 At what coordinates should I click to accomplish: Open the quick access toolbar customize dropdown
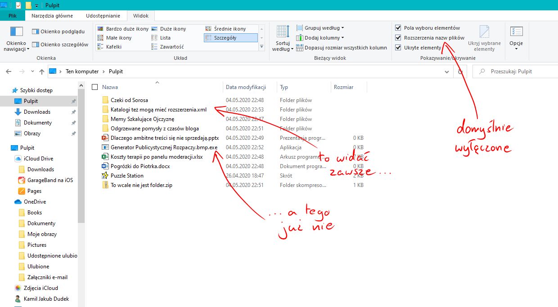36,5
